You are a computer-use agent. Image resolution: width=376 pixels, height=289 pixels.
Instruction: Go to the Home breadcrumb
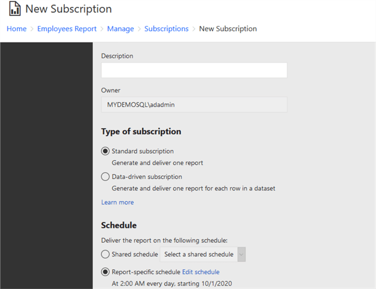click(16, 29)
